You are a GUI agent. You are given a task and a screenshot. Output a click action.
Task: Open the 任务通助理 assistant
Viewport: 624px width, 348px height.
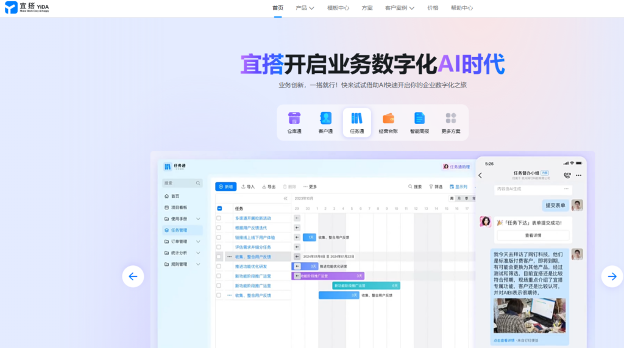click(456, 167)
